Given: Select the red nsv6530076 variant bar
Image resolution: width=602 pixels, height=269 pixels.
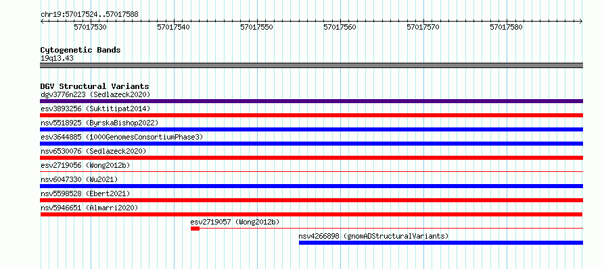Looking at the screenshot, I should [x=311, y=158].
